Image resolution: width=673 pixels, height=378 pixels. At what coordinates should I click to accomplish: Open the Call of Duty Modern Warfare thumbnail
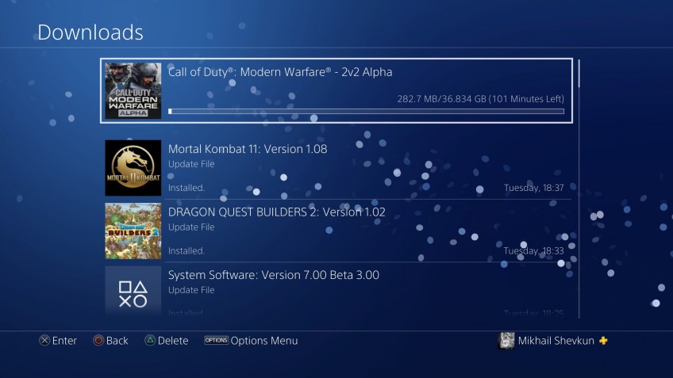[x=133, y=91]
